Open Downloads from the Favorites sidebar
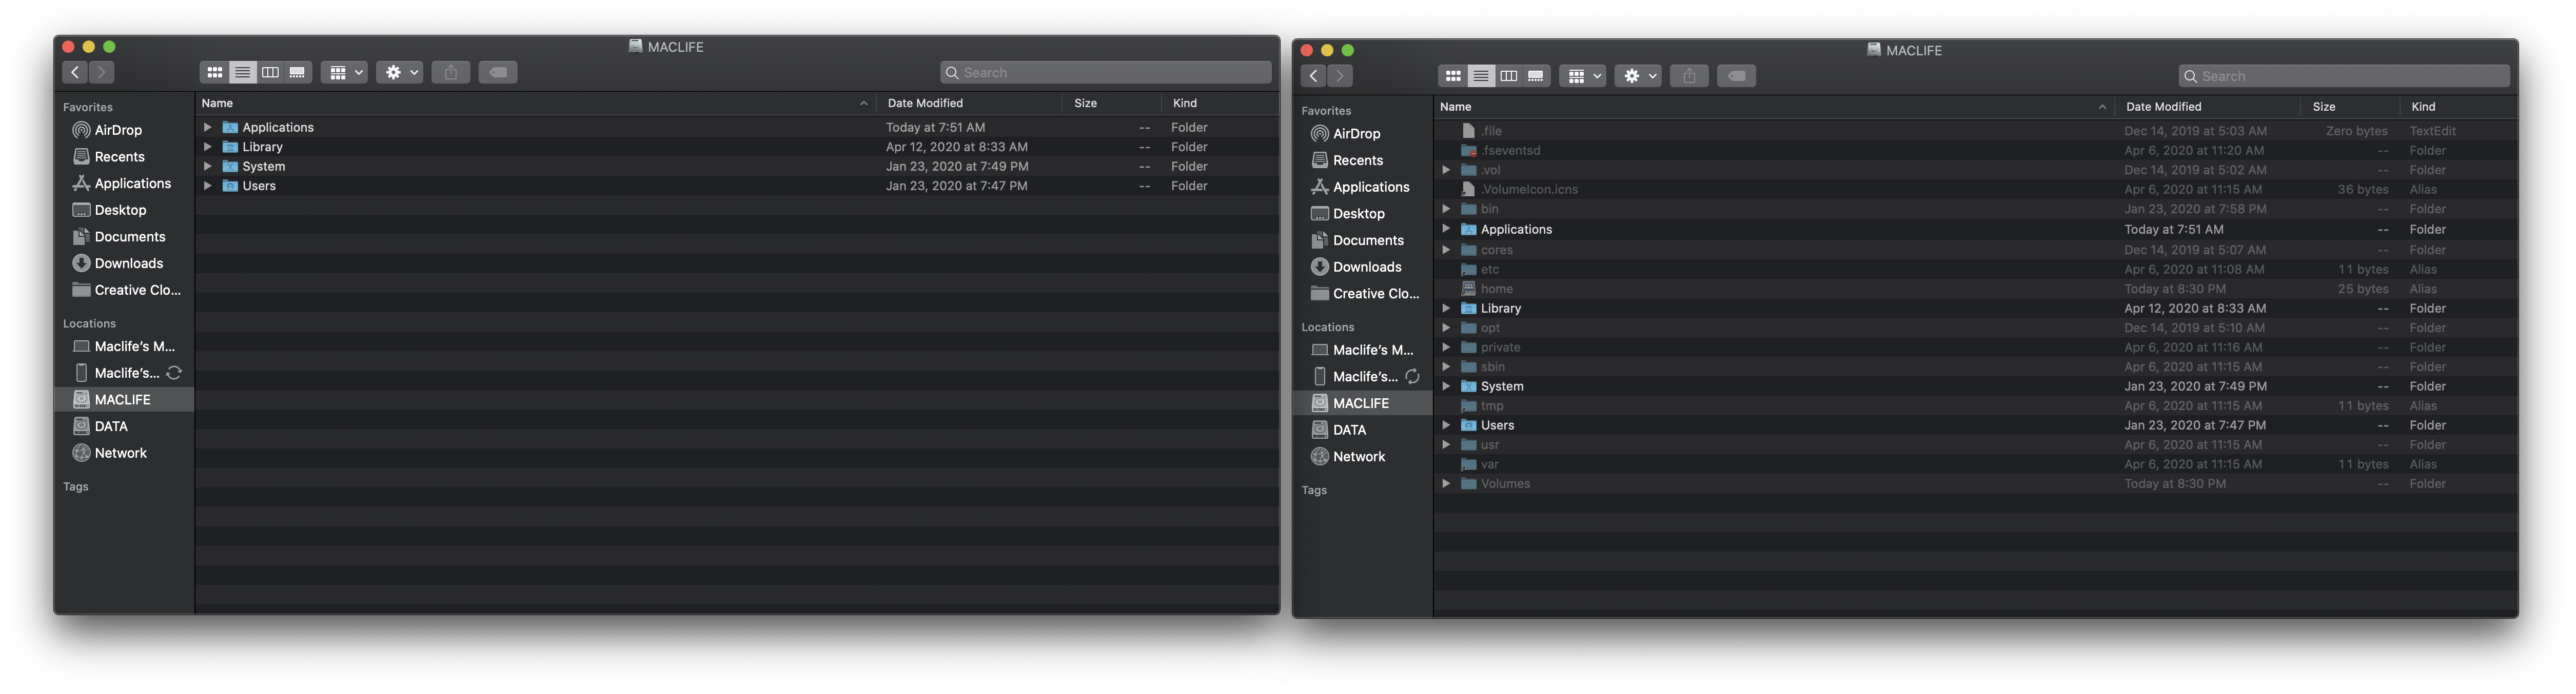2576x694 pixels. (x=128, y=262)
